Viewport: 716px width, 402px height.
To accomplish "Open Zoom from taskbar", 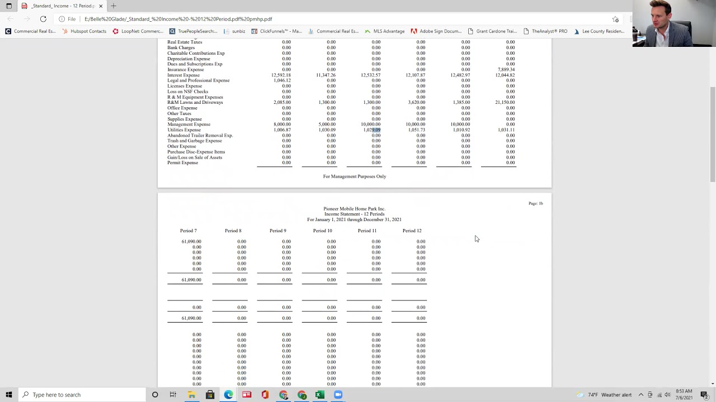I will pos(338,395).
